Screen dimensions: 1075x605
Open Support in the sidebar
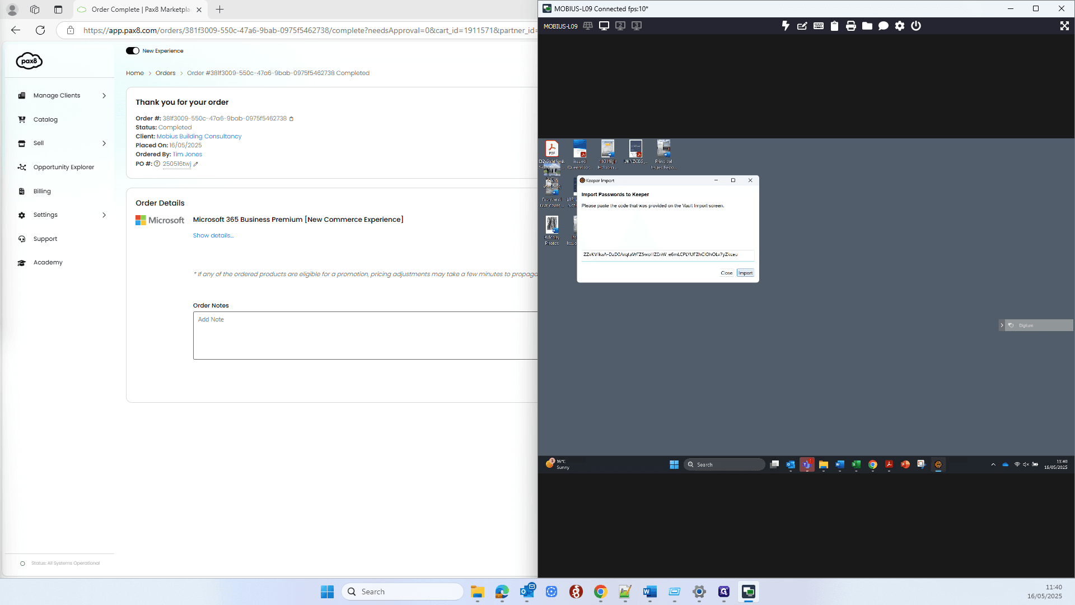point(45,239)
